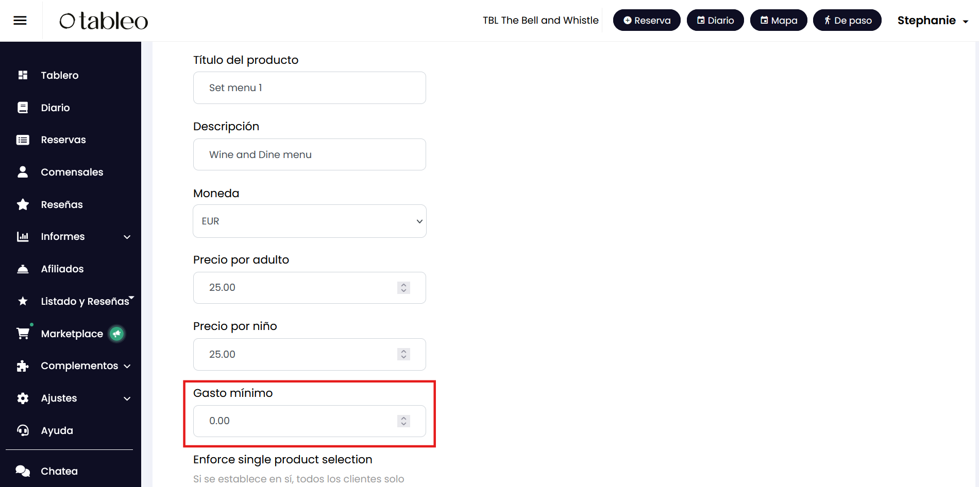Image resolution: width=979 pixels, height=487 pixels.
Task: Click the Comensales person icon
Action: (23, 172)
